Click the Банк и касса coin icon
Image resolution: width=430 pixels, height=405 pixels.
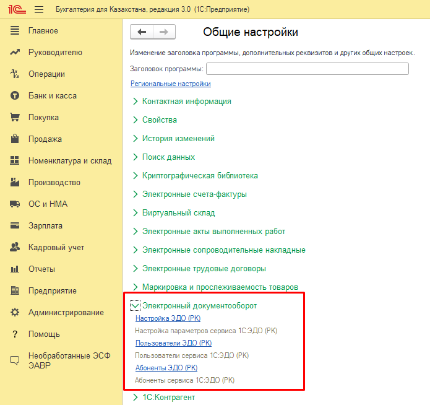[x=15, y=95]
